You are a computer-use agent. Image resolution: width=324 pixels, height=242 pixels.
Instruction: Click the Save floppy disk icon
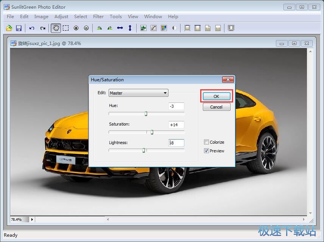tap(19, 28)
